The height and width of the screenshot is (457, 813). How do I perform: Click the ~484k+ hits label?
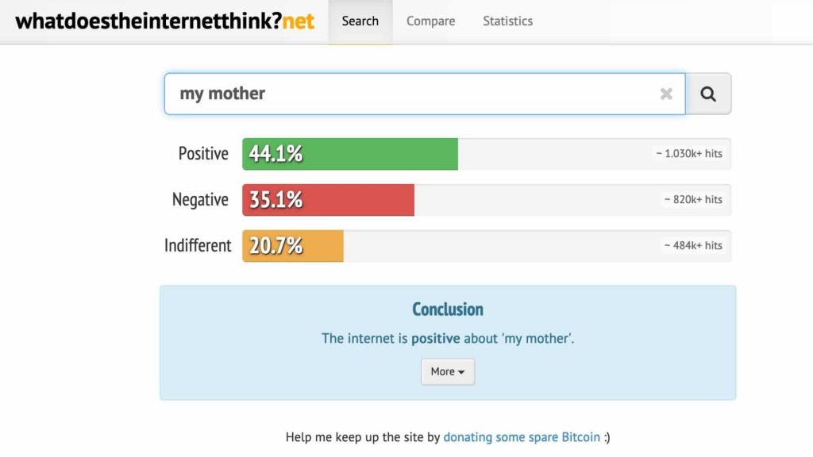pos(693,246)
